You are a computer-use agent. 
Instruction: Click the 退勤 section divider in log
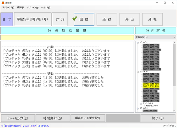coord(51,74)
